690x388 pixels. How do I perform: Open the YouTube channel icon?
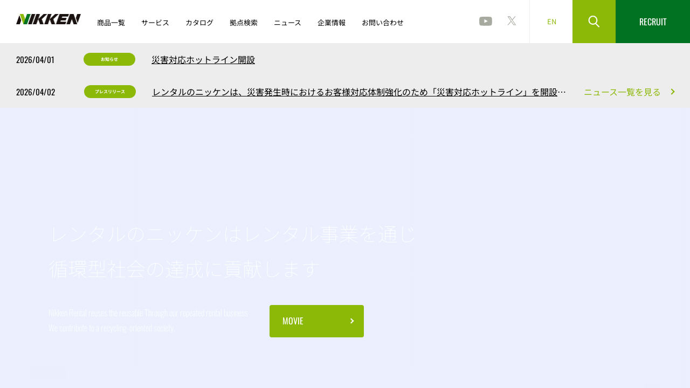(485, 21)
